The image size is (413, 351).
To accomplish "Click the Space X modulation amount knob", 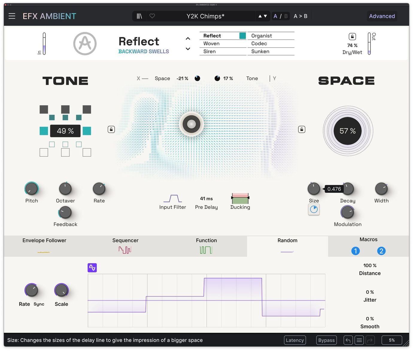I will (197, 78).
